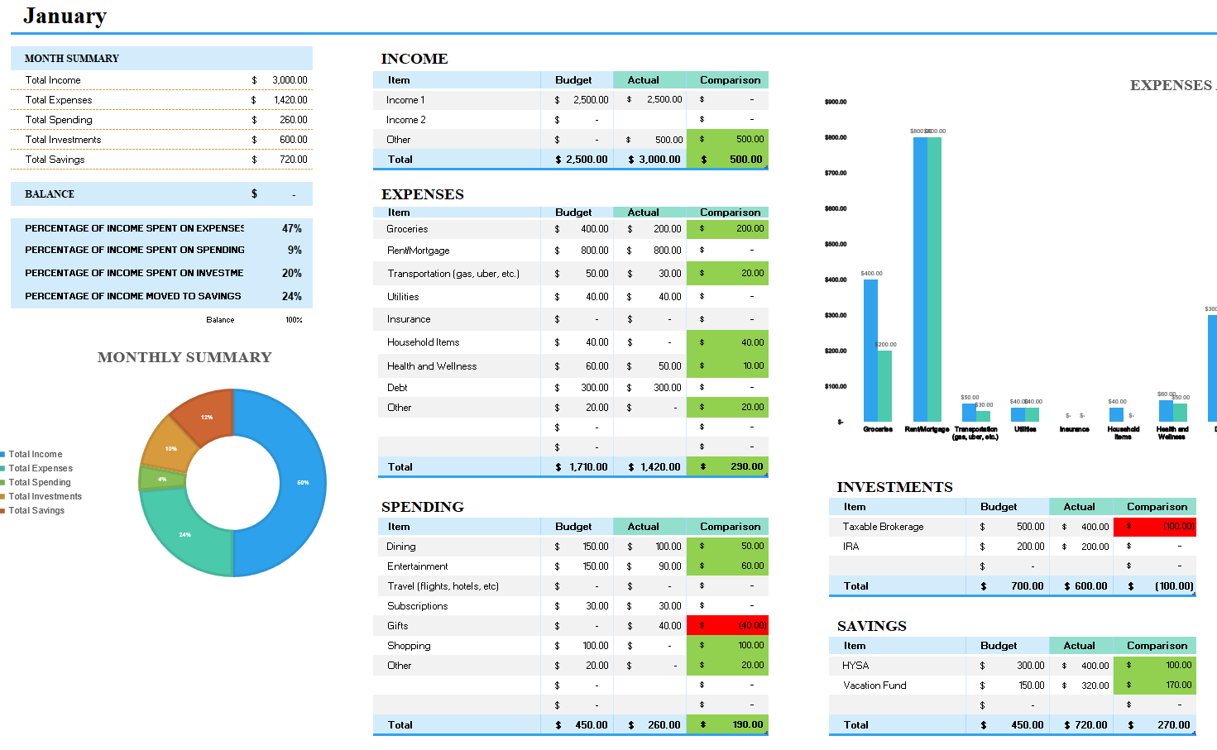
Task: Click the January sheet title
Action: point(65,16)
